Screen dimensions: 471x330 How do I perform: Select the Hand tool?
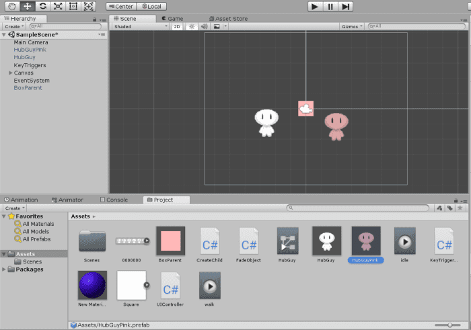click(12, 6)
